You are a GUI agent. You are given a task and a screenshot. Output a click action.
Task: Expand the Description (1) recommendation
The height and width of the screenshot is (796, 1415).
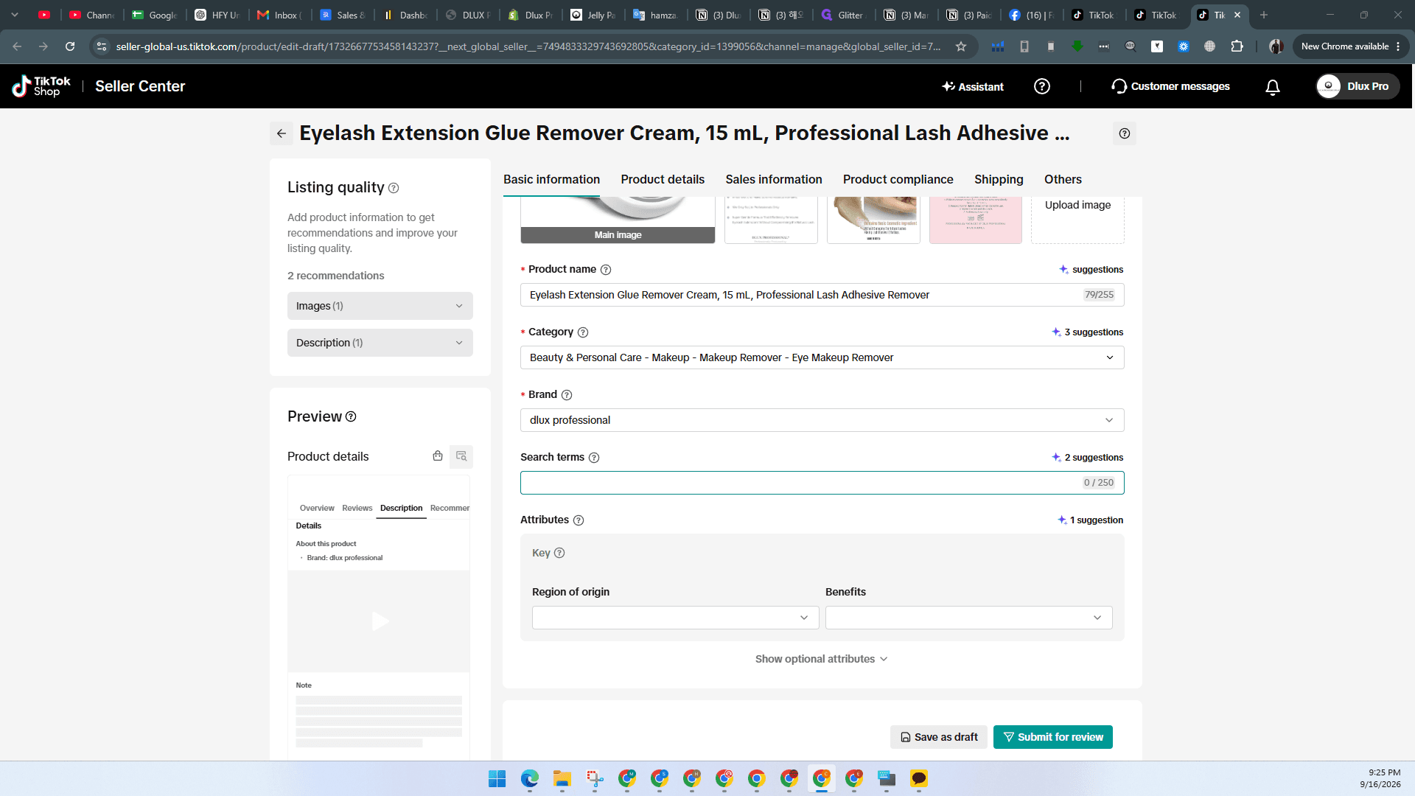pos(380,343)
